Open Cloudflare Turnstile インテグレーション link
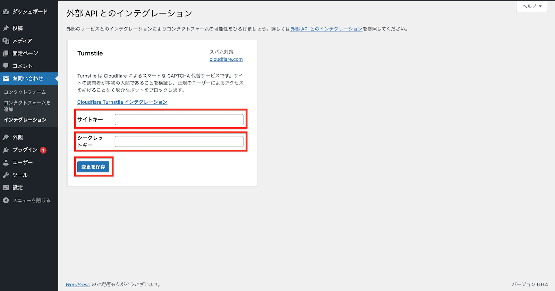 122,102
